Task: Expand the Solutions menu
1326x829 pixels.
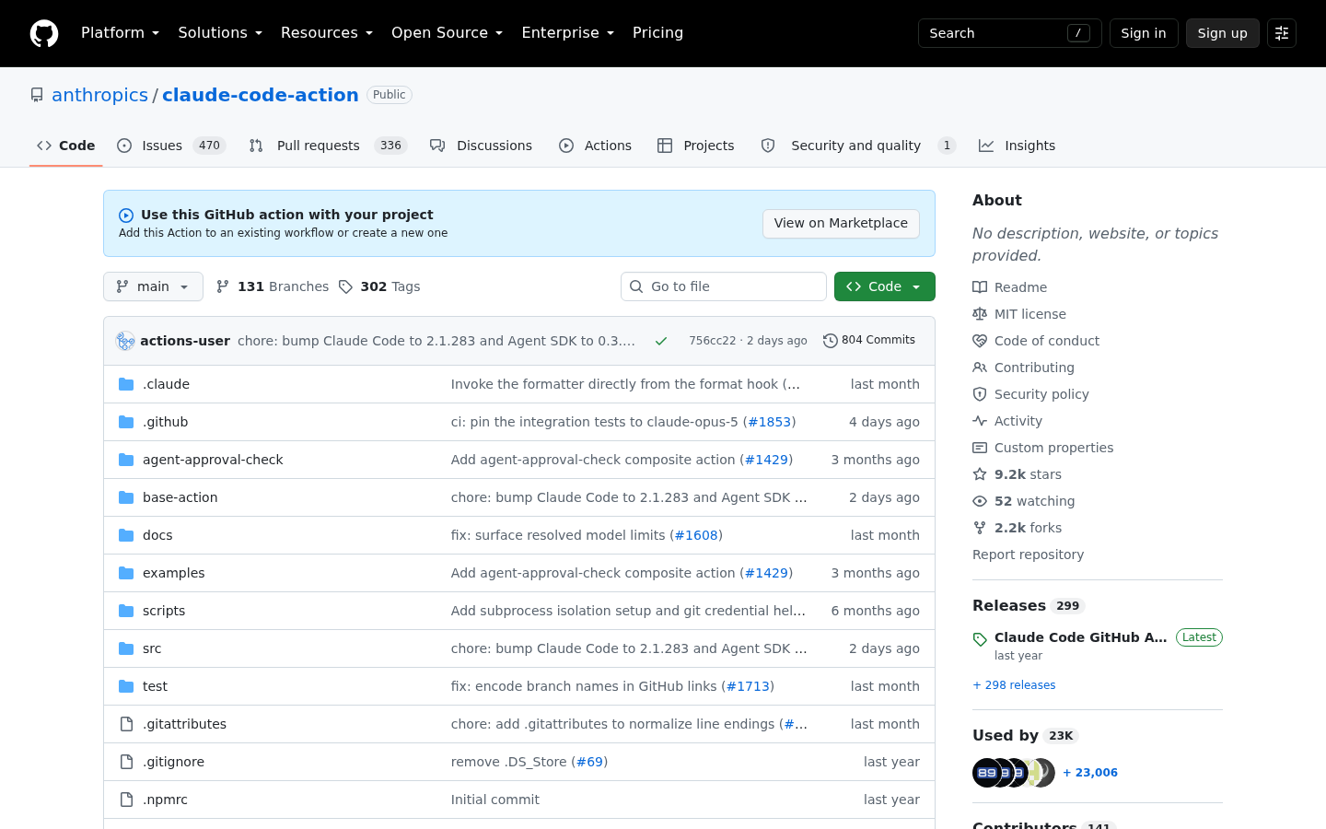Action: [220, 33]
